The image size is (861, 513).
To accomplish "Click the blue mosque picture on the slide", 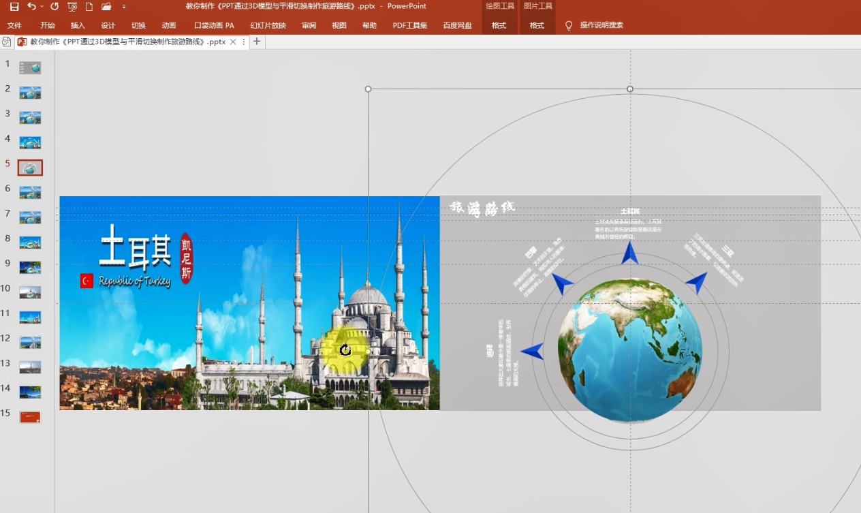I will pyautogui.click(x=249, y=303).
